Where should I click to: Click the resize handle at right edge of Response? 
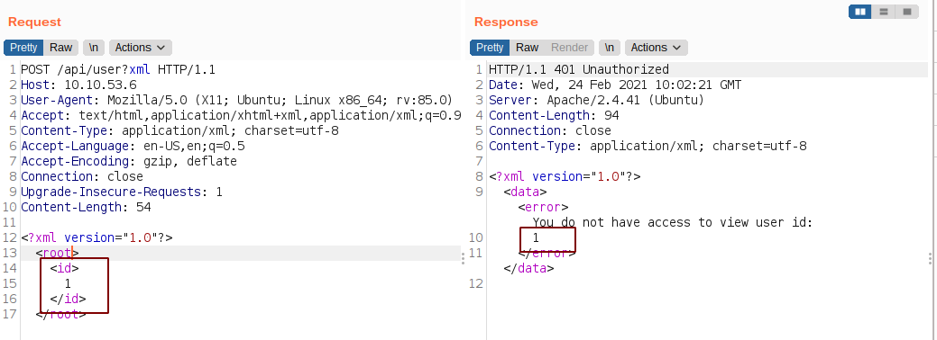(931, 258)
